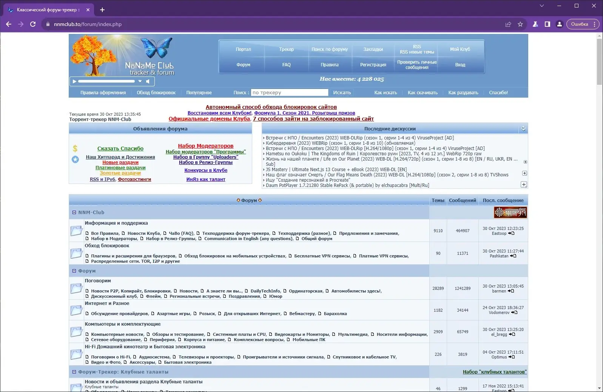The width and height of the screenshot is (603, 392).
Task: Go to last post icon next to Eastoop
Action: 511,233
